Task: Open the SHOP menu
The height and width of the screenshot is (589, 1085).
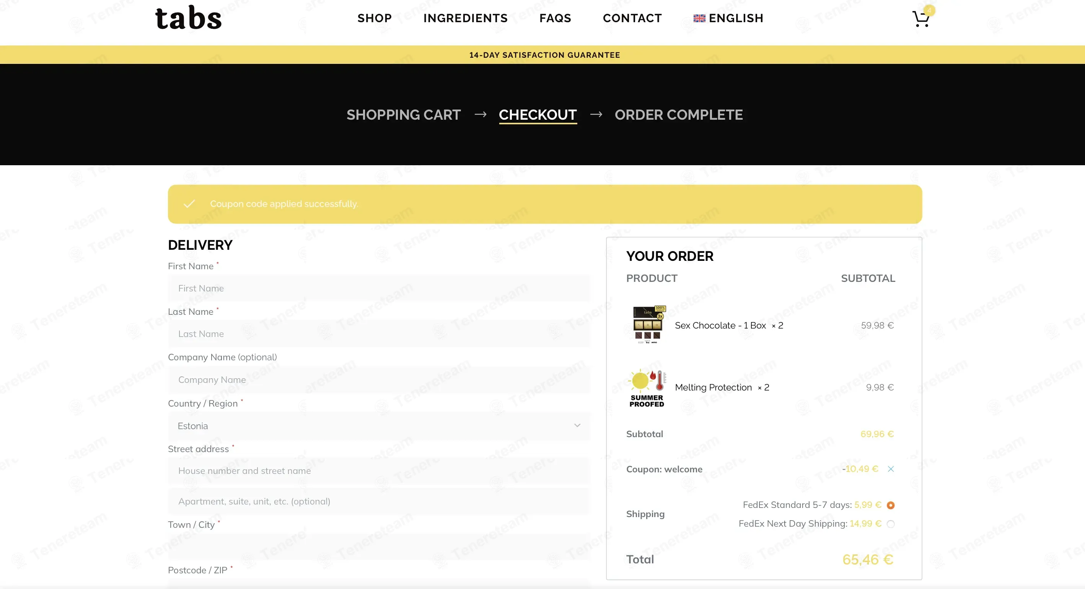Action: click(x=375, y=18)
